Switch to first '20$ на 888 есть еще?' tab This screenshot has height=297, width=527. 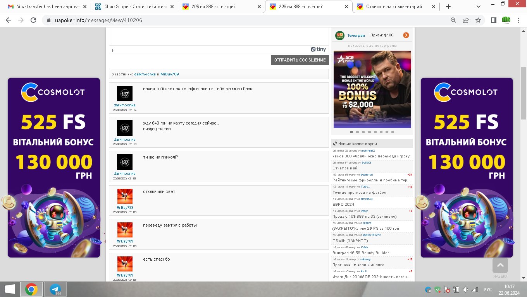coord(221,7)
